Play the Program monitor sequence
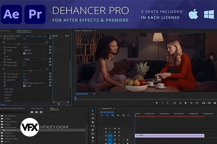This screenshot has width=217, height=144. coord(186,103)
